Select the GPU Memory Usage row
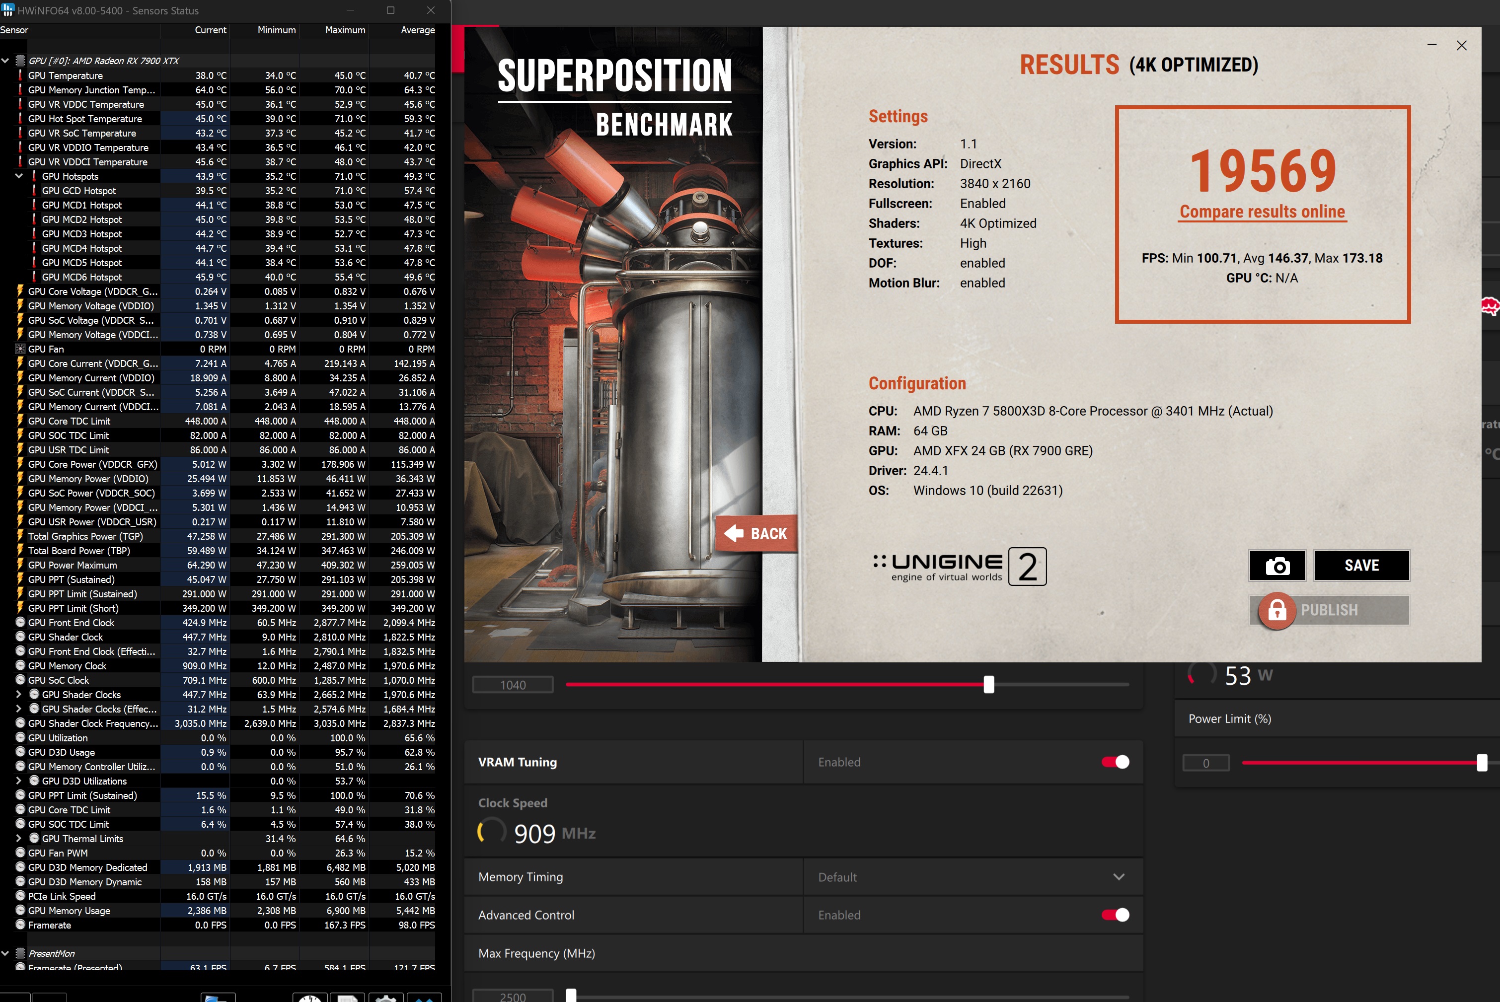Image resolution: width=1500 pixels, height=1002 pixels. pyautogui.click(x=217, y=911)
